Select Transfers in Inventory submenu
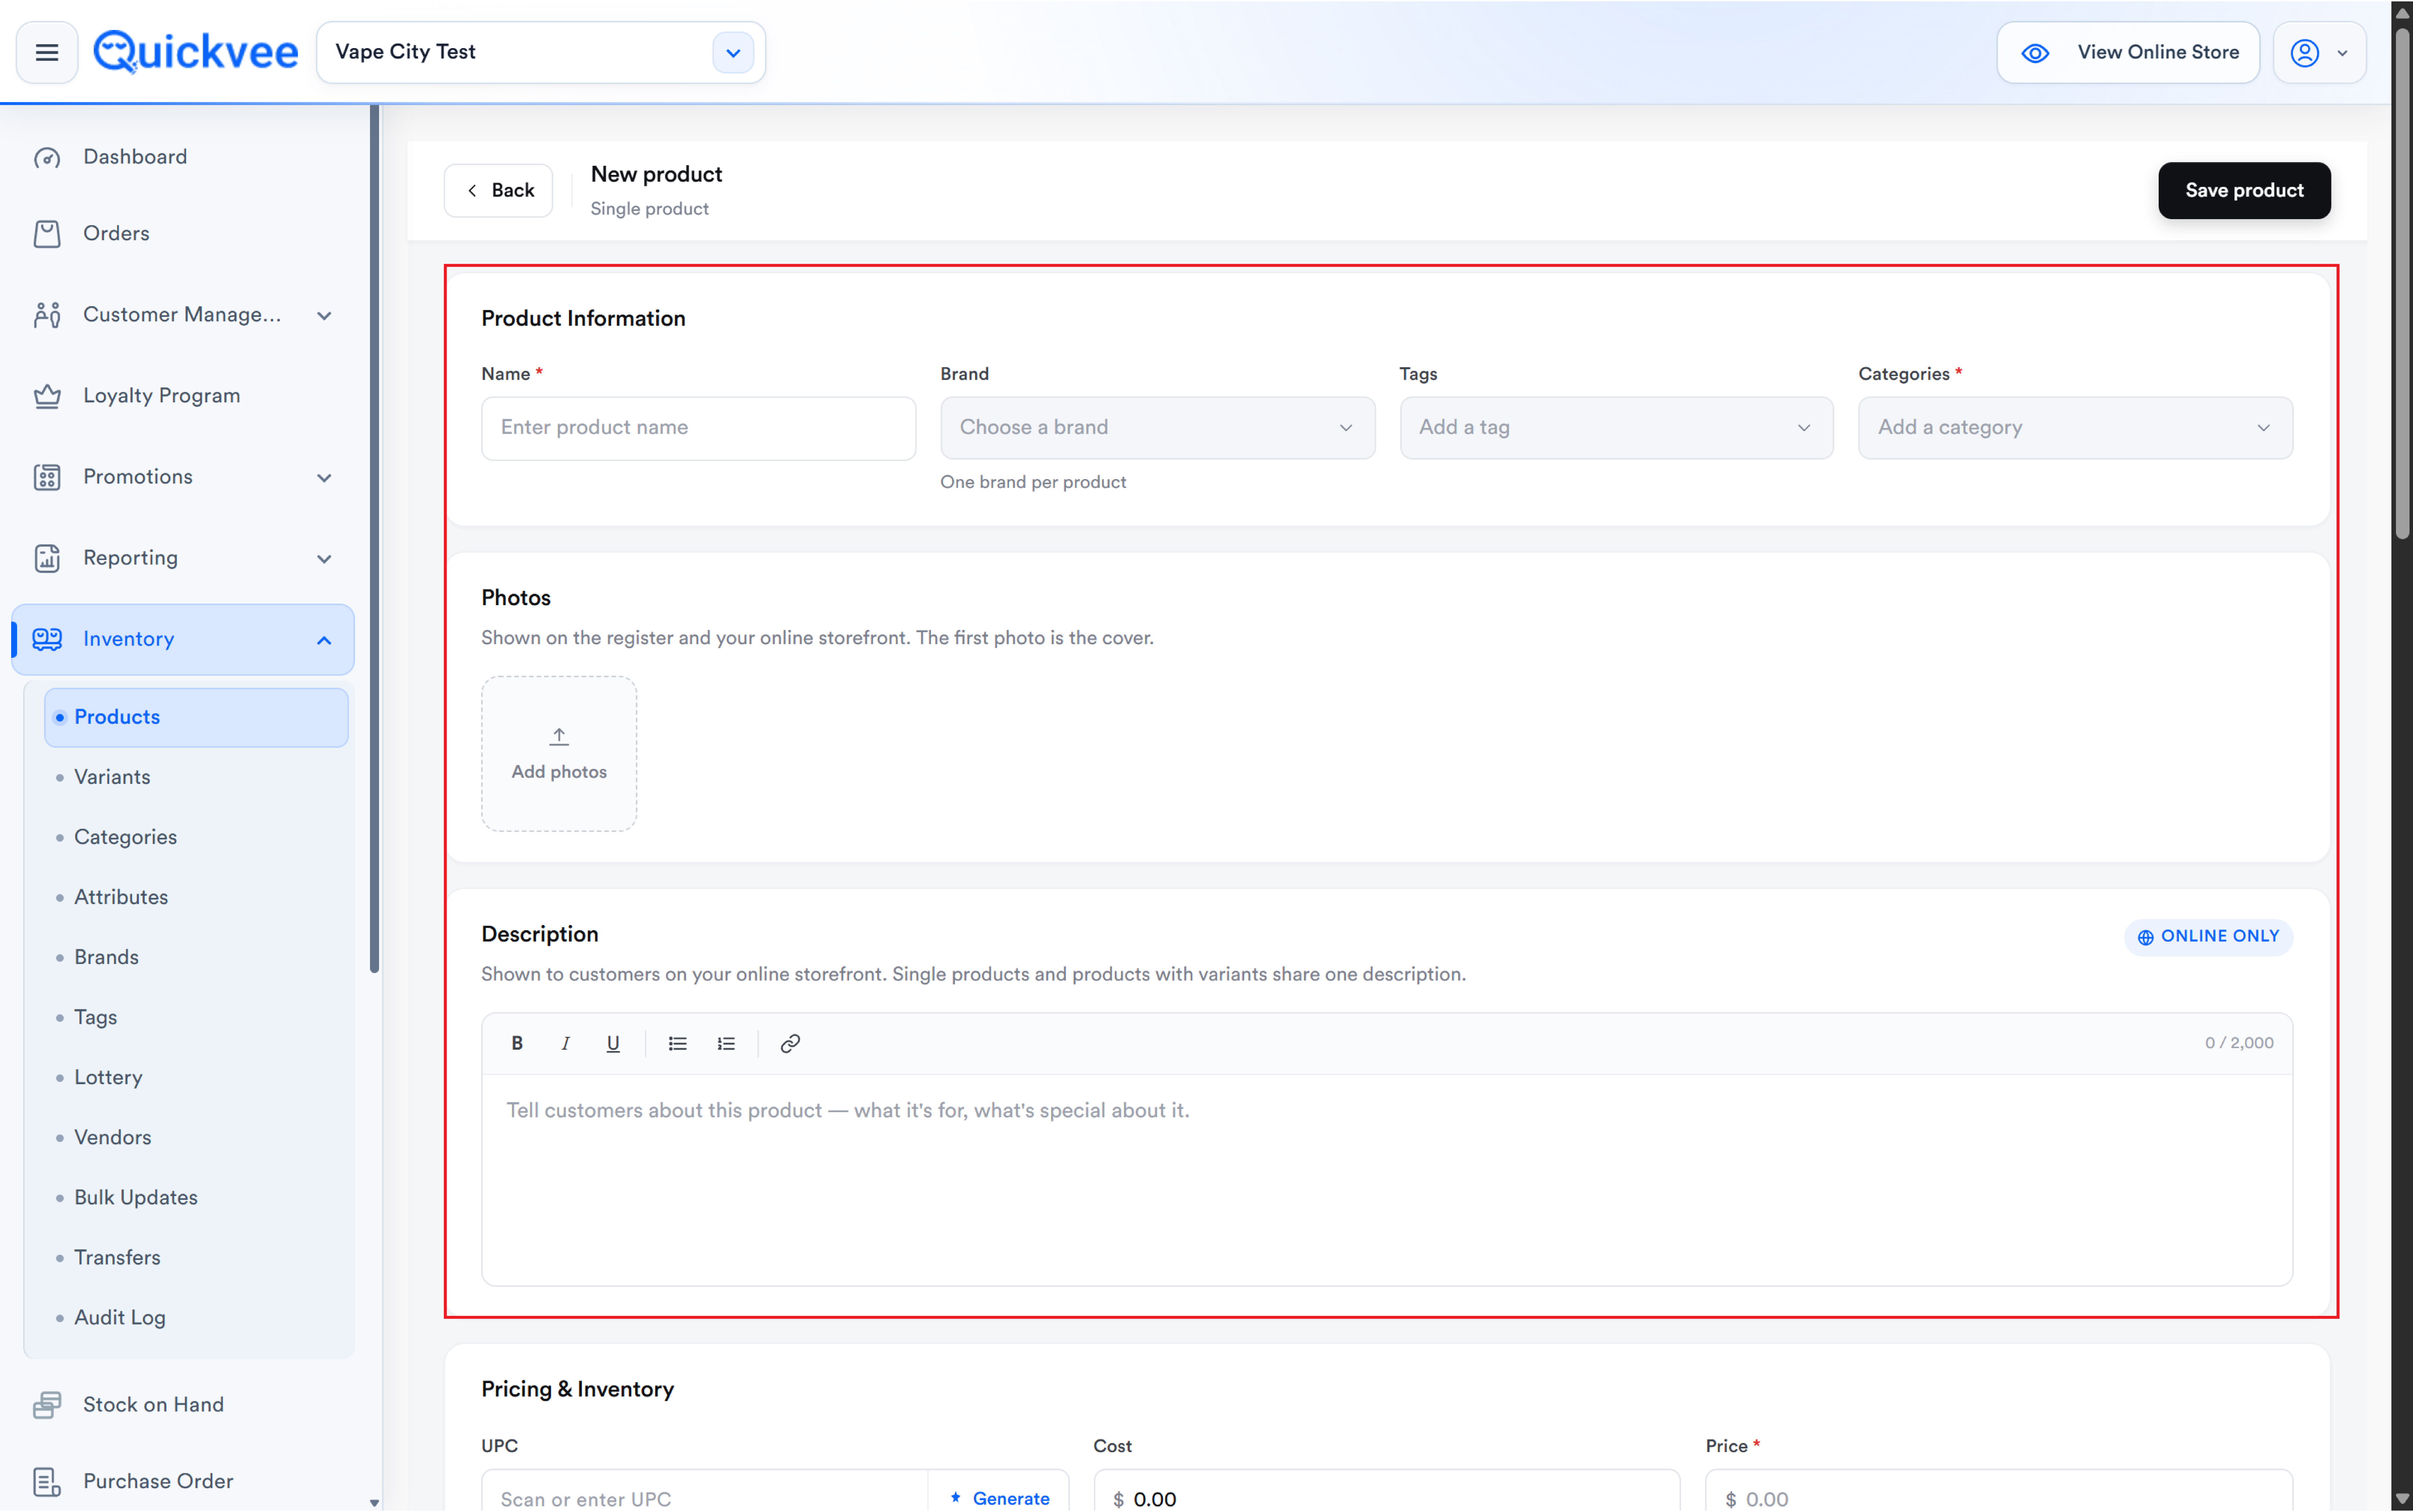2413x1512 pixels. click(196, 1257)
